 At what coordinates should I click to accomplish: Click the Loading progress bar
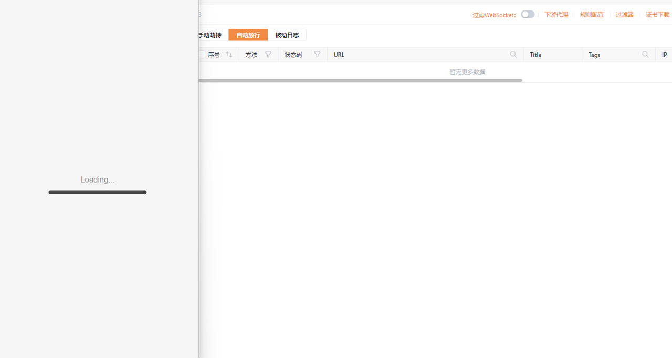[98, 192]
